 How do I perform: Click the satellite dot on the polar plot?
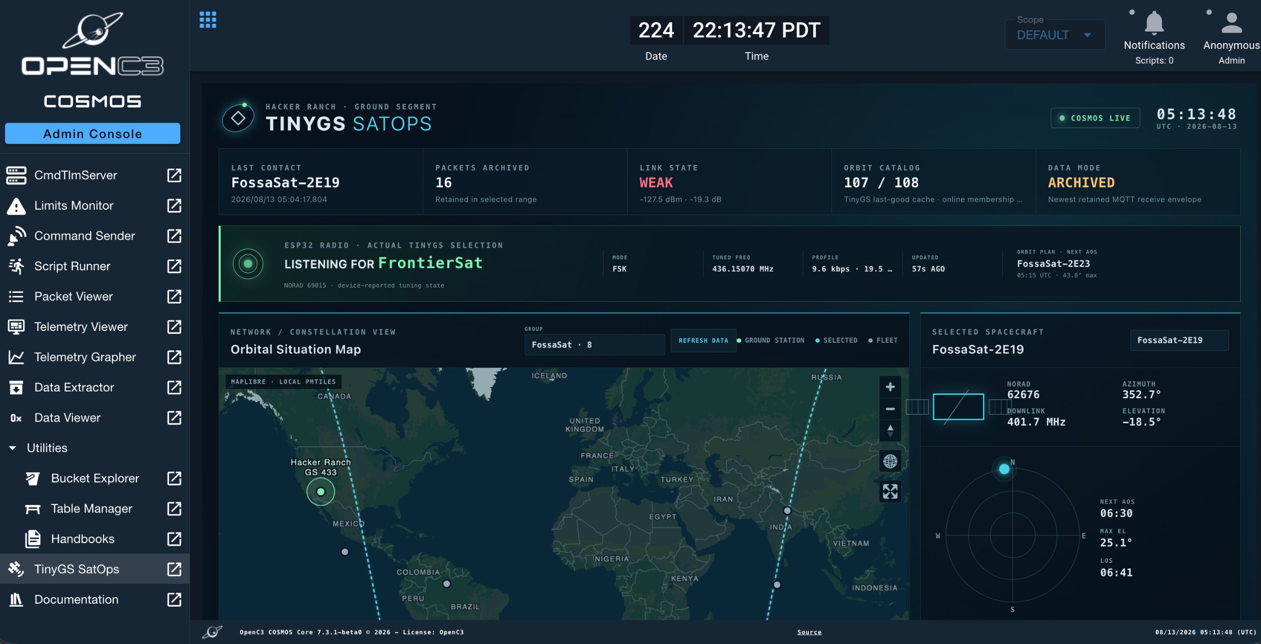[1004, 469]
